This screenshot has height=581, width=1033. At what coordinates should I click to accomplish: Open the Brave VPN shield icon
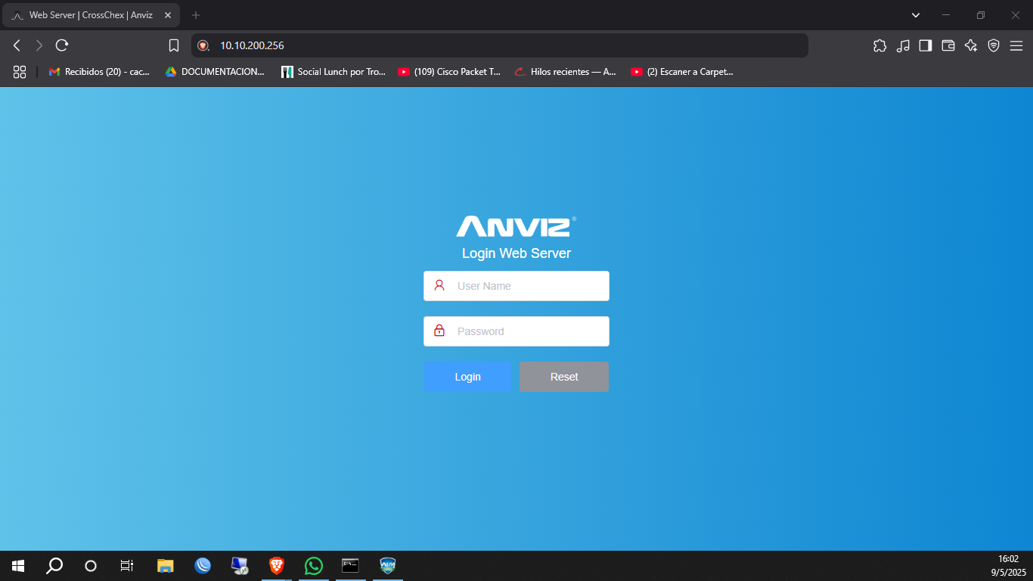coord(994,45)
